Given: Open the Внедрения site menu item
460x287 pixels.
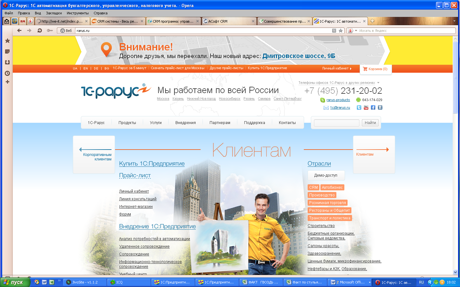Looking at the screenshot, I should tap(186, 123).
